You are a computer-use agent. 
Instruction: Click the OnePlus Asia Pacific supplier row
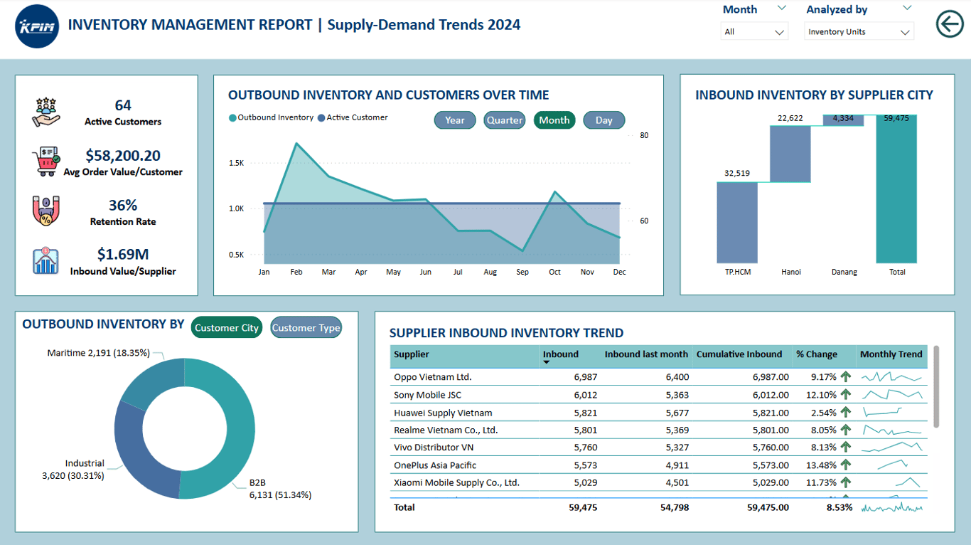pos(660,465)
